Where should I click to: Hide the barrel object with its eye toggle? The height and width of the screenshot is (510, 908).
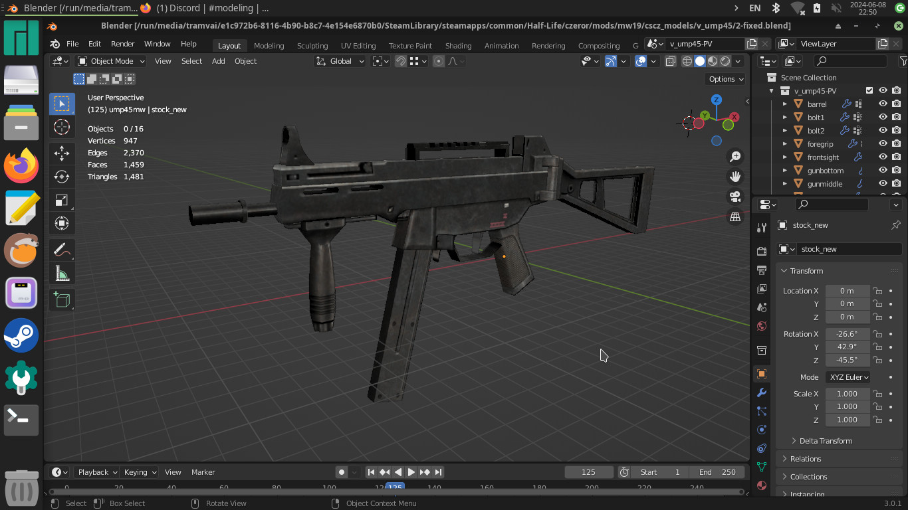pyautogui.click(x=882, y=104)
